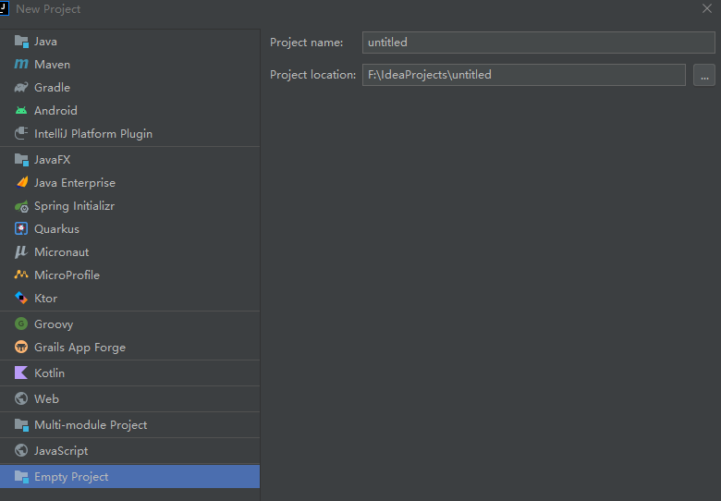This screenshot has width=721, height=501.
Task: Click the Spring Initializr leaf icon
Action: 21,206
